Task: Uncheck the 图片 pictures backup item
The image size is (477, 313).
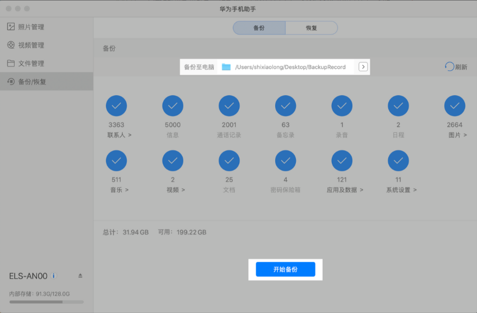Action: pyautogui.click(x=455, y=106)
